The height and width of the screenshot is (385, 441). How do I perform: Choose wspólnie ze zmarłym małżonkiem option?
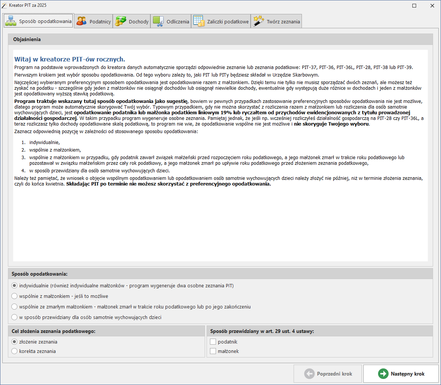click(x=14, y=307)
